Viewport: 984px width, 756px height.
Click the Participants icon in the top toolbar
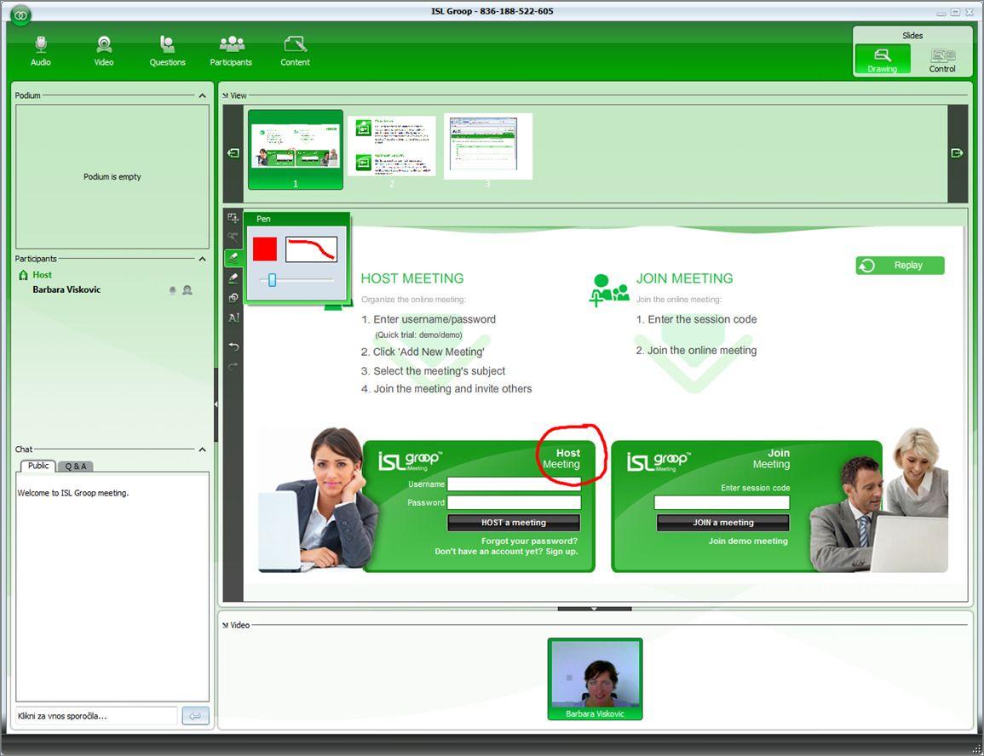pos(231,51)
